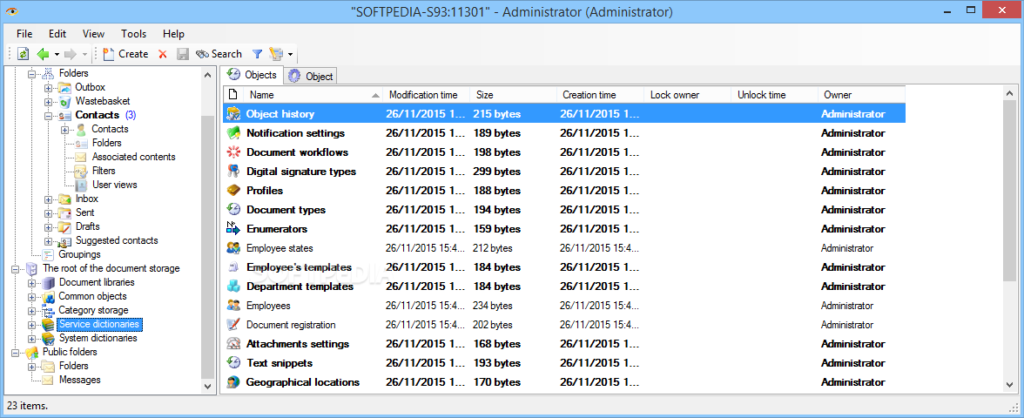Click the Unlock time column header
The image size is (1024, 418).
(774, 95)
